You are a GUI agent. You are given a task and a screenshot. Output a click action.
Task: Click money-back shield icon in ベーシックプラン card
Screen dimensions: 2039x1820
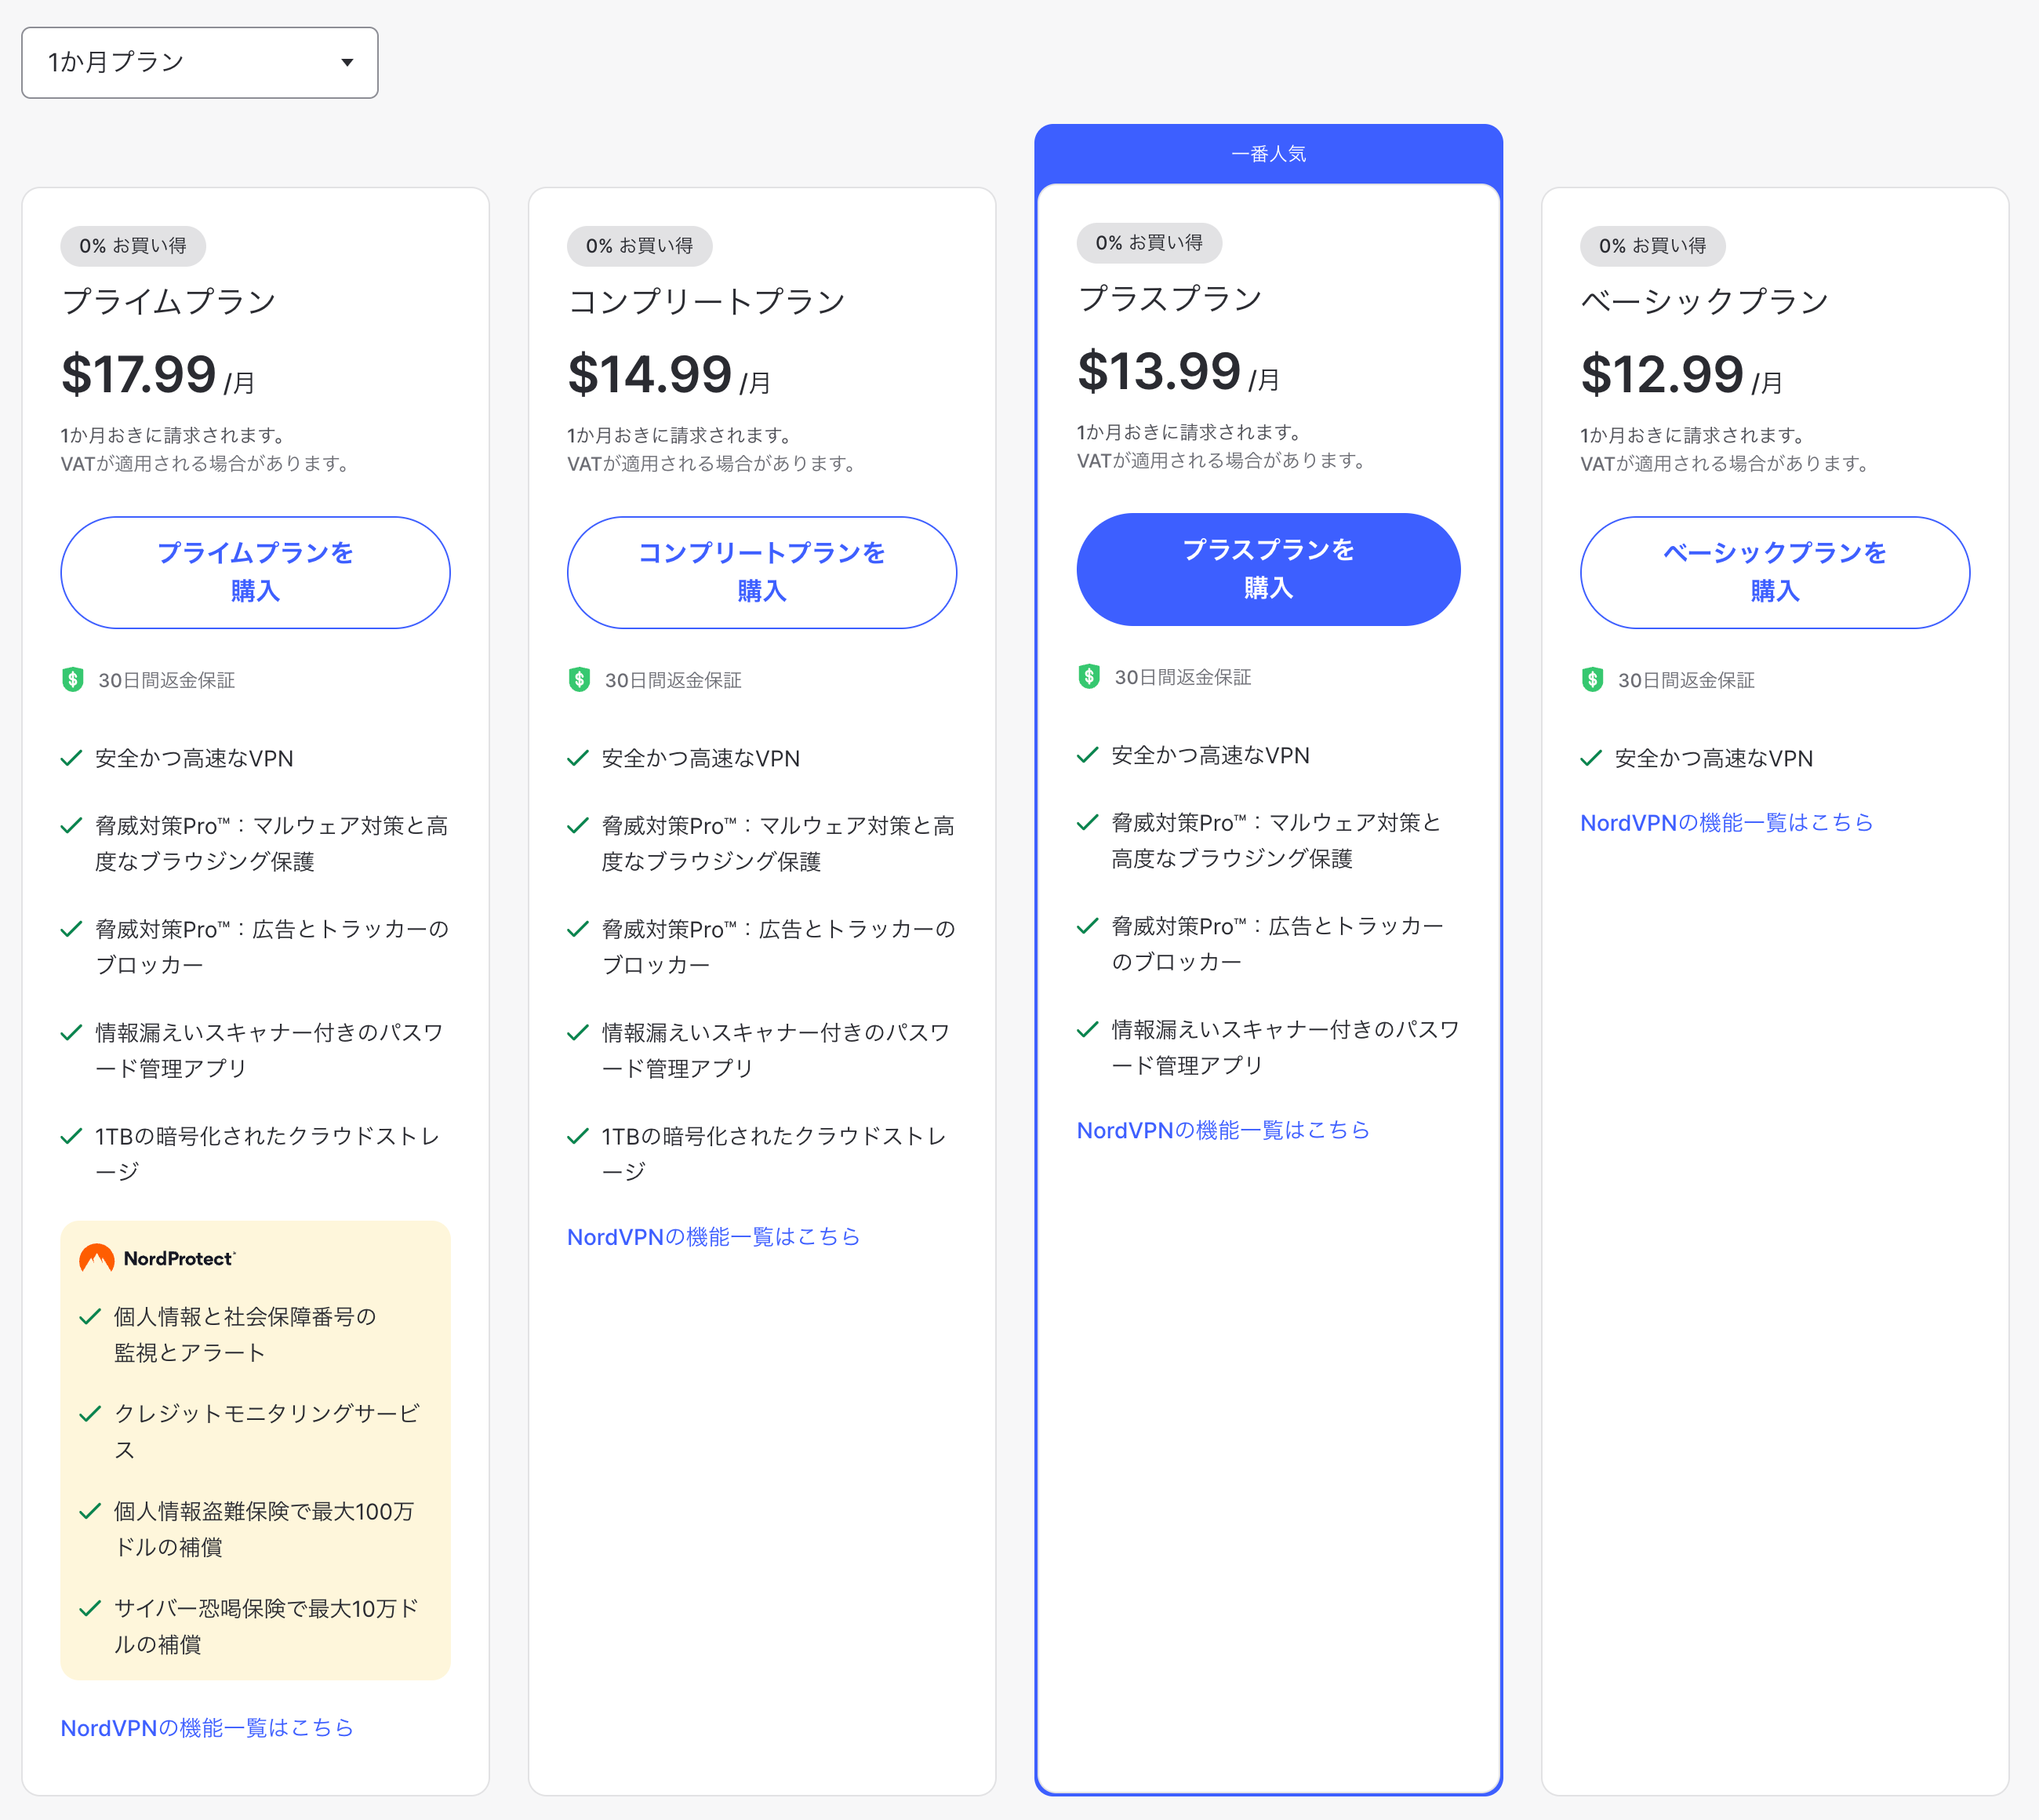pos(1594,680)
